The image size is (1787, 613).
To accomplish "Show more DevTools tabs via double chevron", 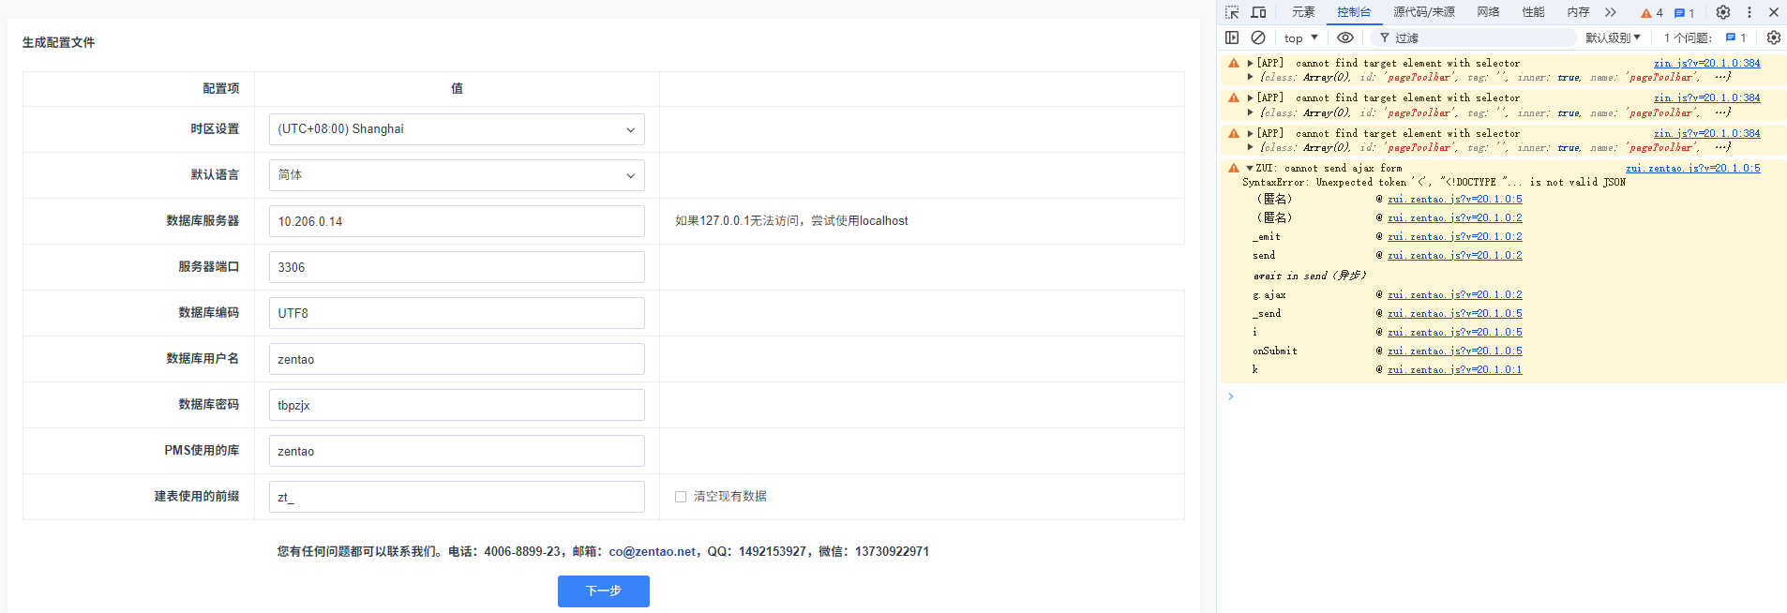I will click(x=1610, y=12).
